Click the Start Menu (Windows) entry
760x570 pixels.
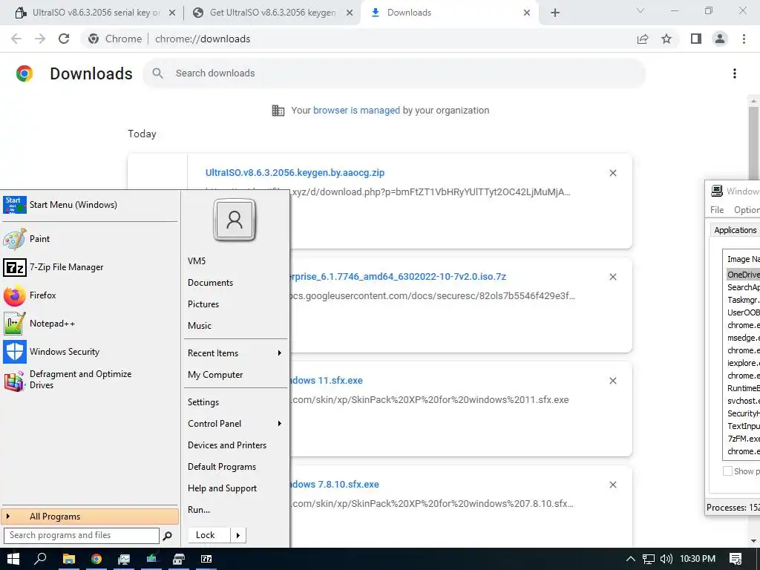(90, 205)
